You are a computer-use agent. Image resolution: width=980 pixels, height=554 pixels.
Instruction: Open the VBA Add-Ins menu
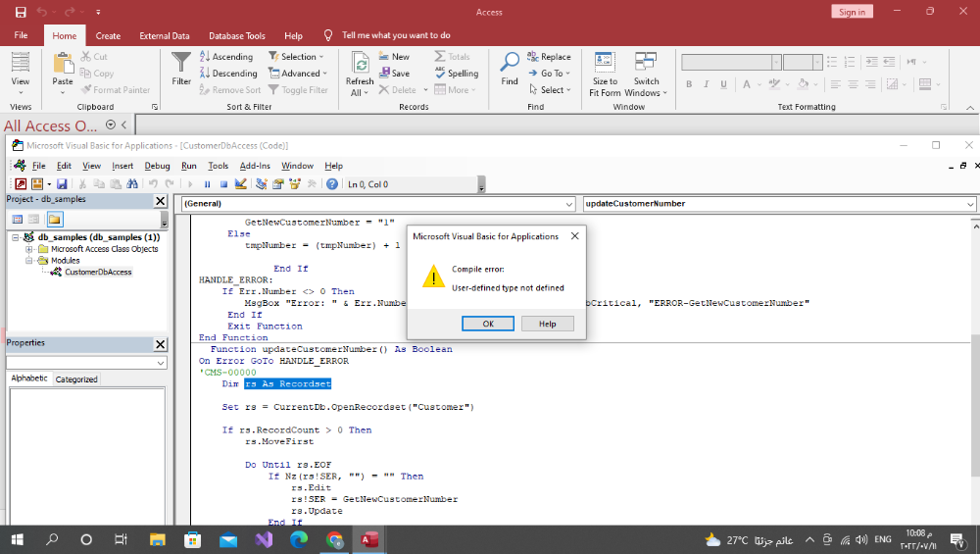(255, 166)
